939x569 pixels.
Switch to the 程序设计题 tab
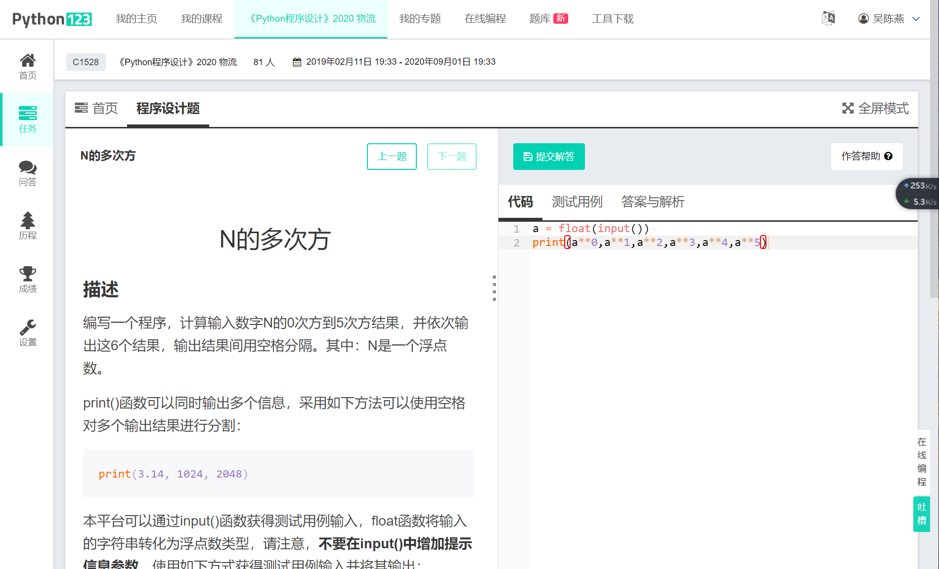point(168,109)
